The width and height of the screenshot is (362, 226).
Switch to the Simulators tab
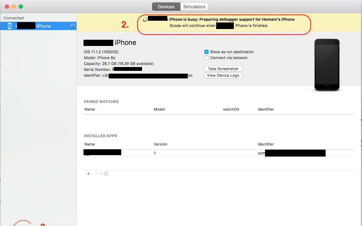[194, 7]
